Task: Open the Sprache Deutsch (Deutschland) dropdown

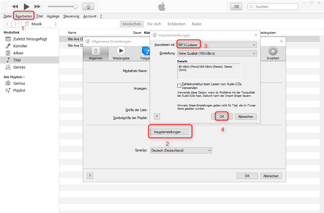Action: [x=181, y=150]
